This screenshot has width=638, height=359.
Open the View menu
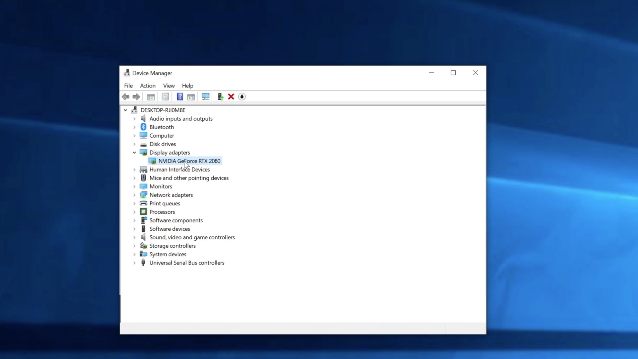click(x=169, y=86)
